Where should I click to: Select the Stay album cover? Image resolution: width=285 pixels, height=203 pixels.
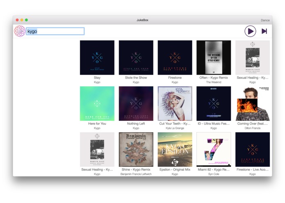click(x=97, y=58)
